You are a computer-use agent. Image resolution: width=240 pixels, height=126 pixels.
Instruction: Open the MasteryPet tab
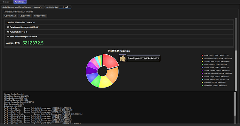(38, 7)
